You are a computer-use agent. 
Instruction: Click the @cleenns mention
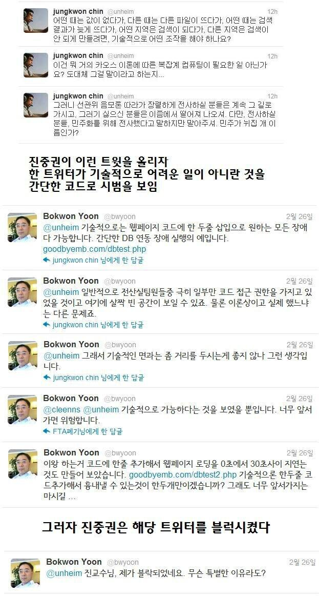pos(61,410)
